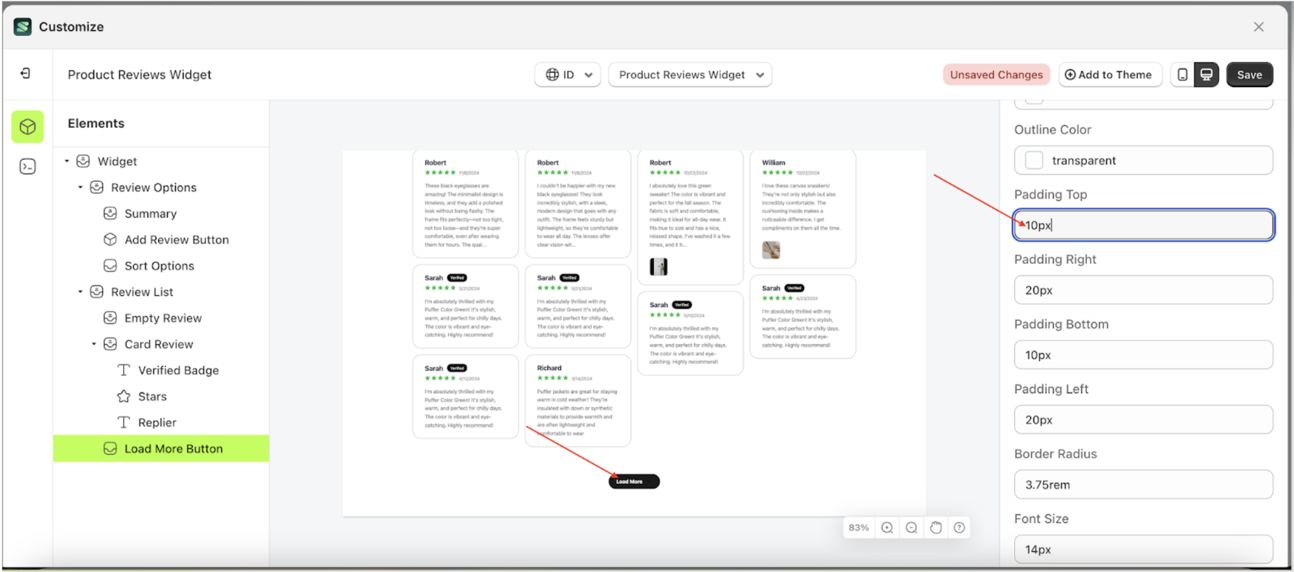Screen dimensions: 1294x572
Task: Switch to desktop preview mode
Action: (1207, 75)
